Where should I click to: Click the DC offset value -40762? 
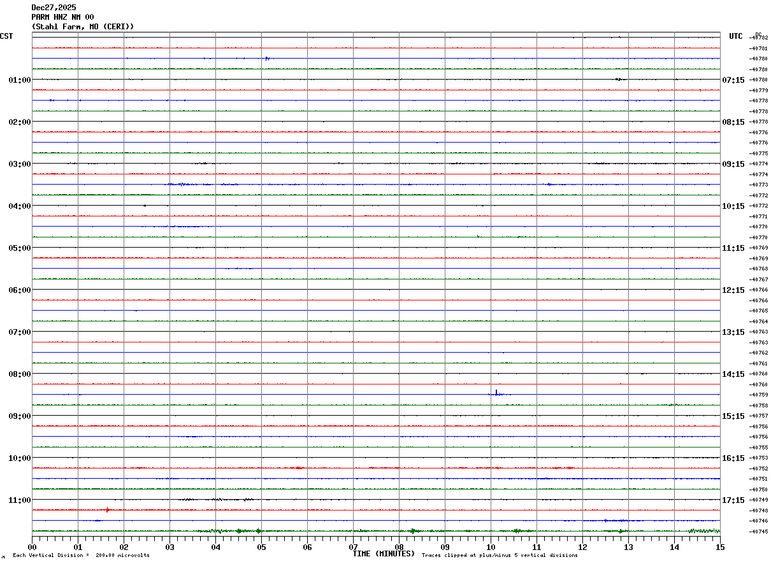click(759, 353)
